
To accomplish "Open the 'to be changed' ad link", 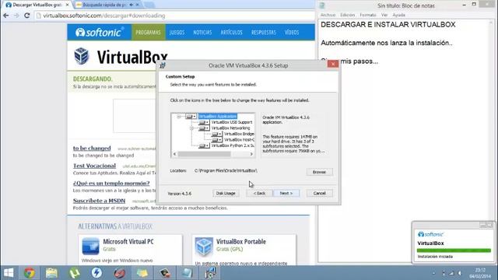I will coord(92,149).
